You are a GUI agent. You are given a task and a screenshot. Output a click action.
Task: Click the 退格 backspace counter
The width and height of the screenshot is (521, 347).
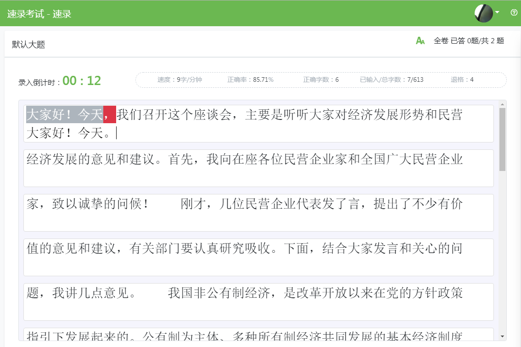click(x=464, y=79)
